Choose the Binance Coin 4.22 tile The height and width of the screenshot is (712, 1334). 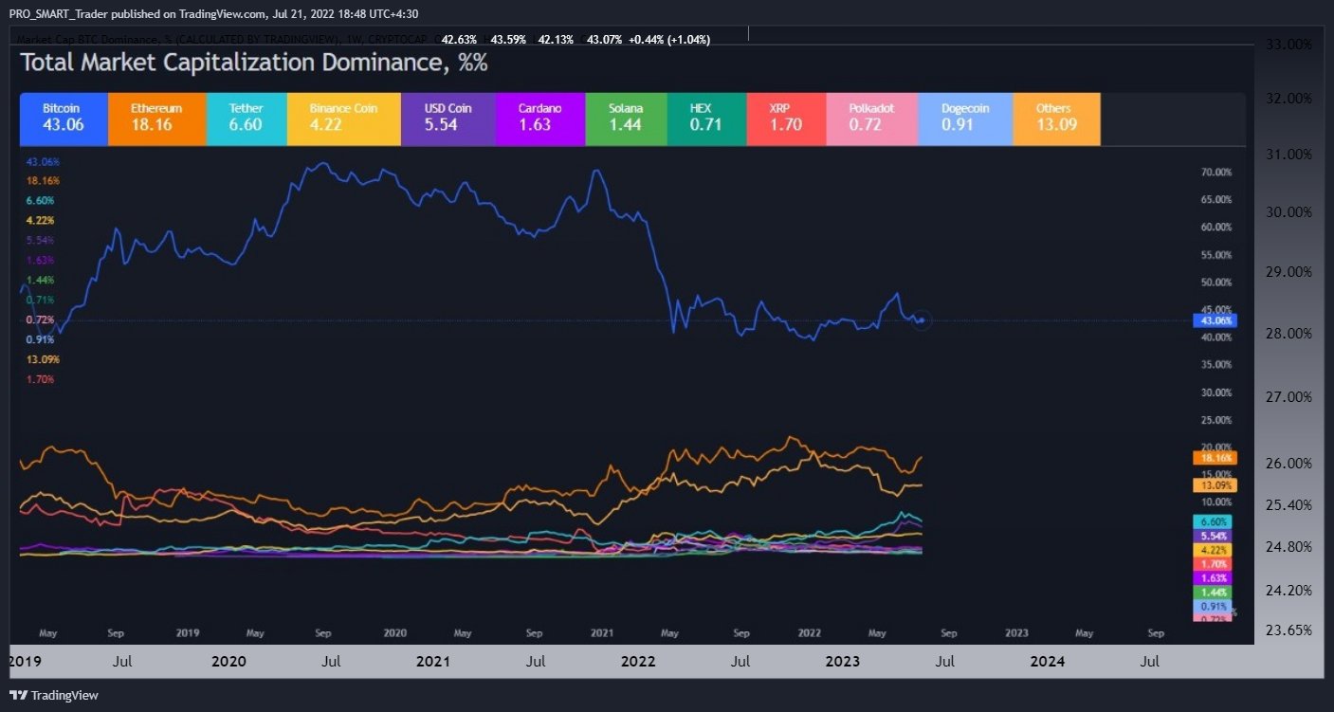pos(343,119)
